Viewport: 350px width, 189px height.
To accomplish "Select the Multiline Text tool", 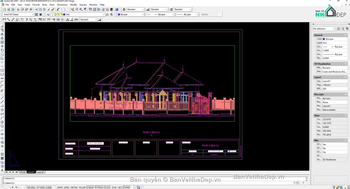I will [x=2, y=170].
